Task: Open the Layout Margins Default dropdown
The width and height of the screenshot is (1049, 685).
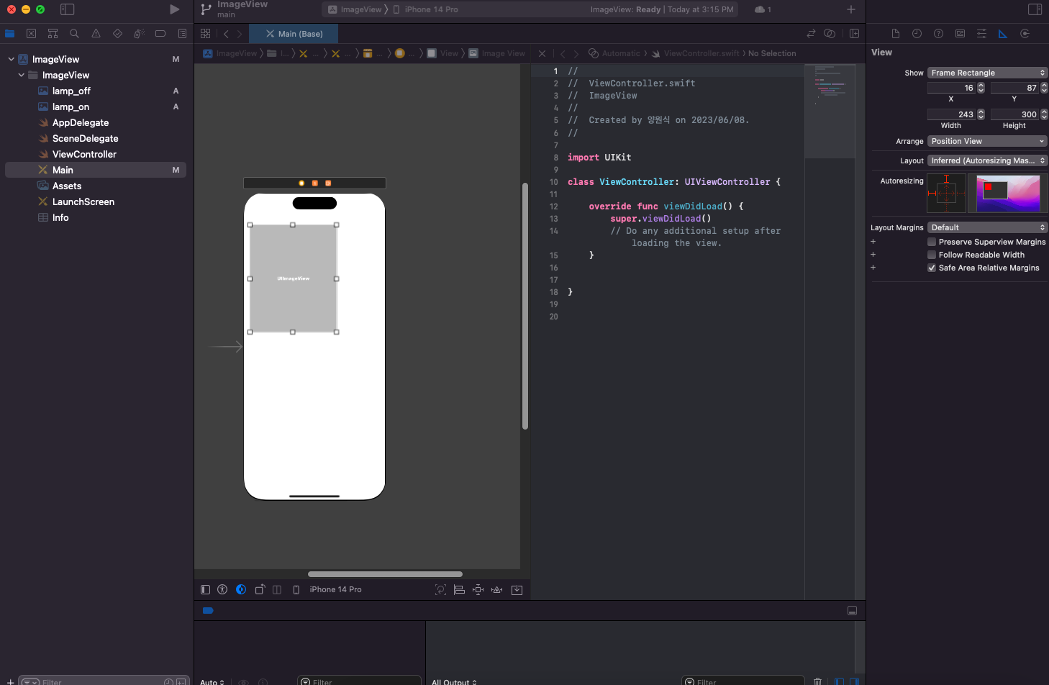Action: coord(987,227)
